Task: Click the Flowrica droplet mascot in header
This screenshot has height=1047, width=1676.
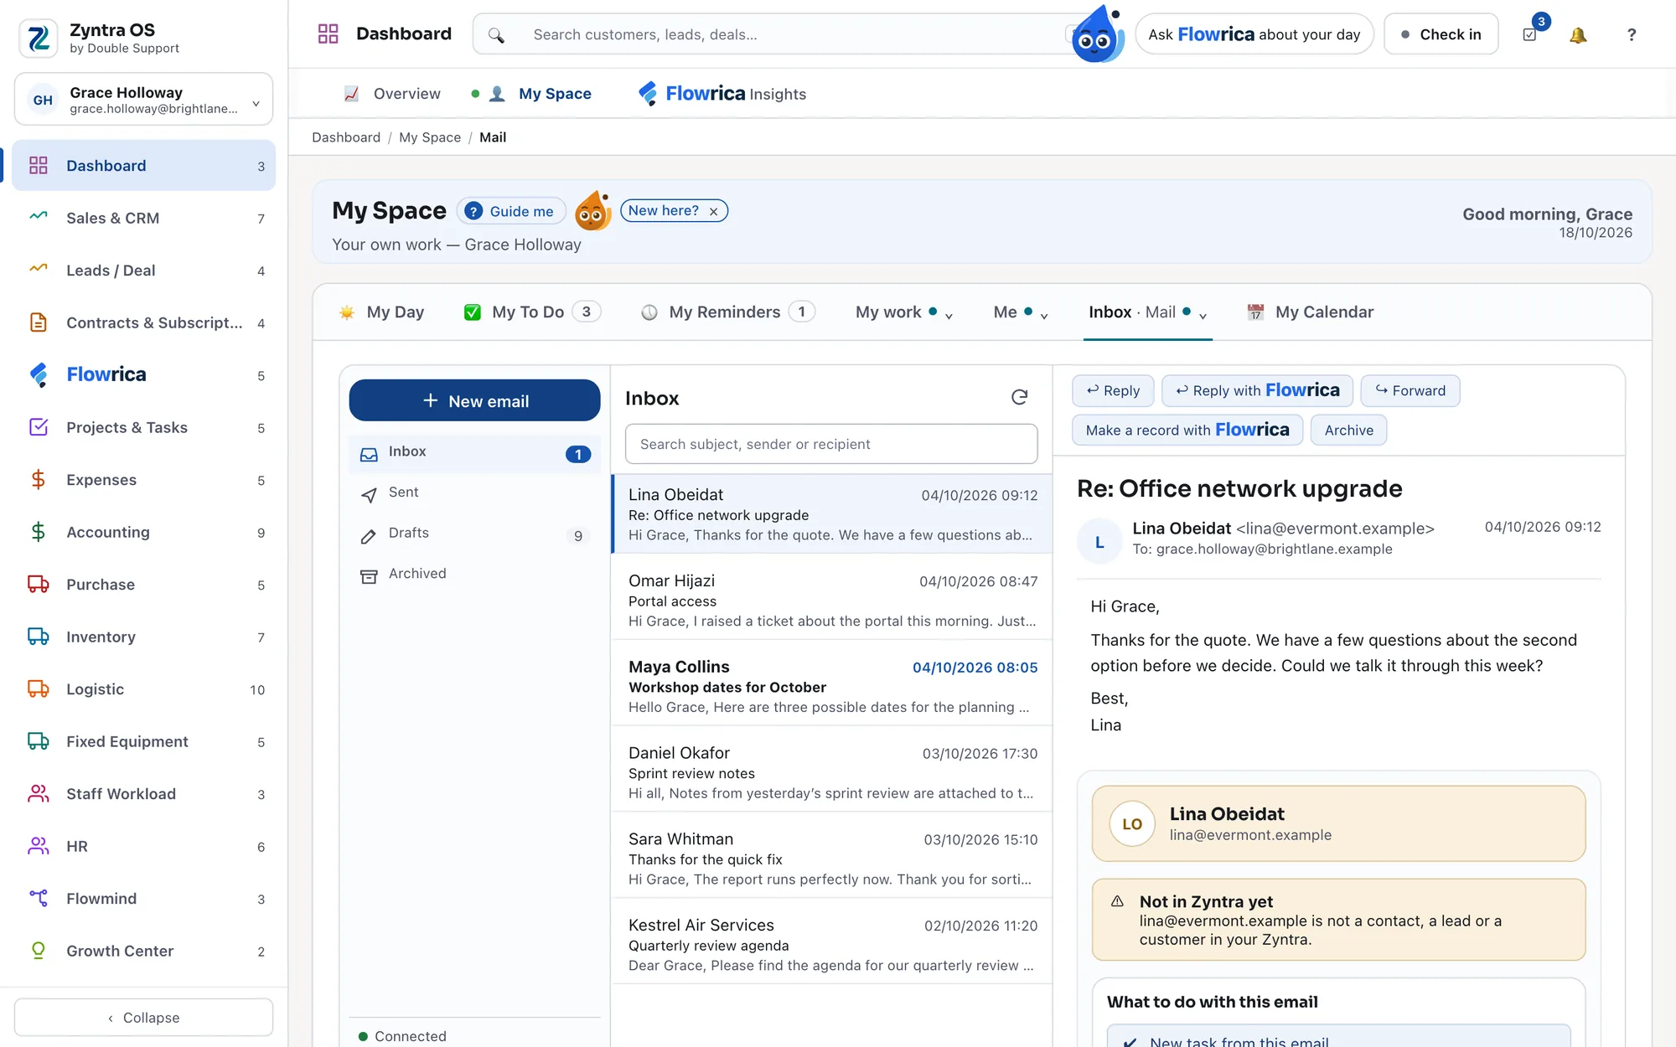Action: pos(1098,35)
